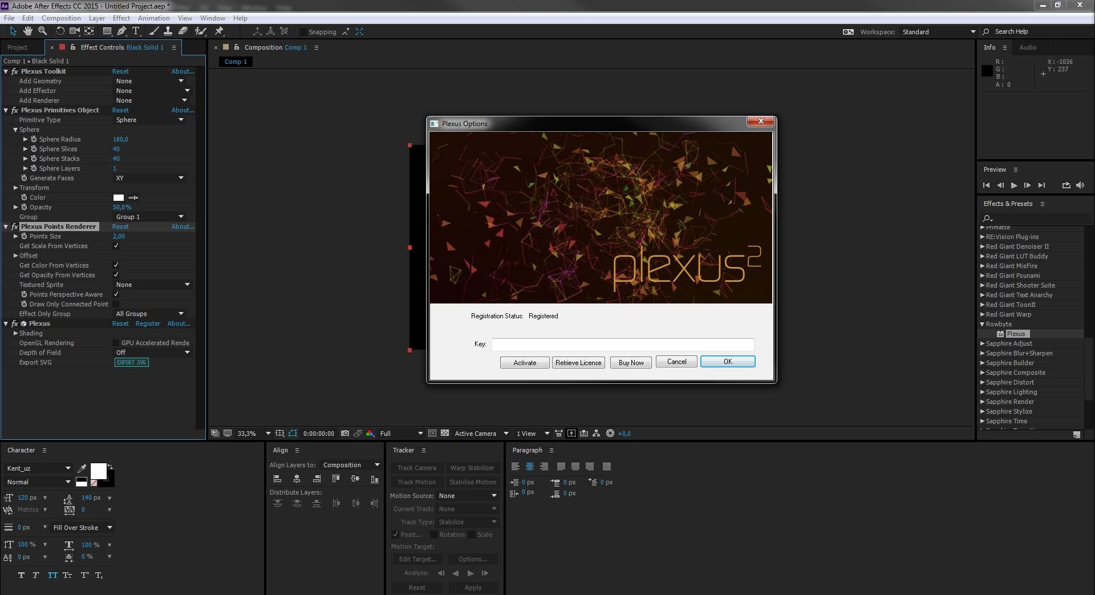Select the Zoom magnifier tool
This screenshot has height=595, width=1095.
click(42, 31)
